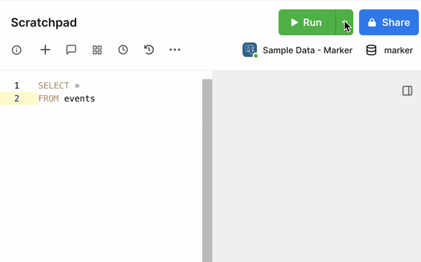Click the gray vertical editor scrollbar

207,171
